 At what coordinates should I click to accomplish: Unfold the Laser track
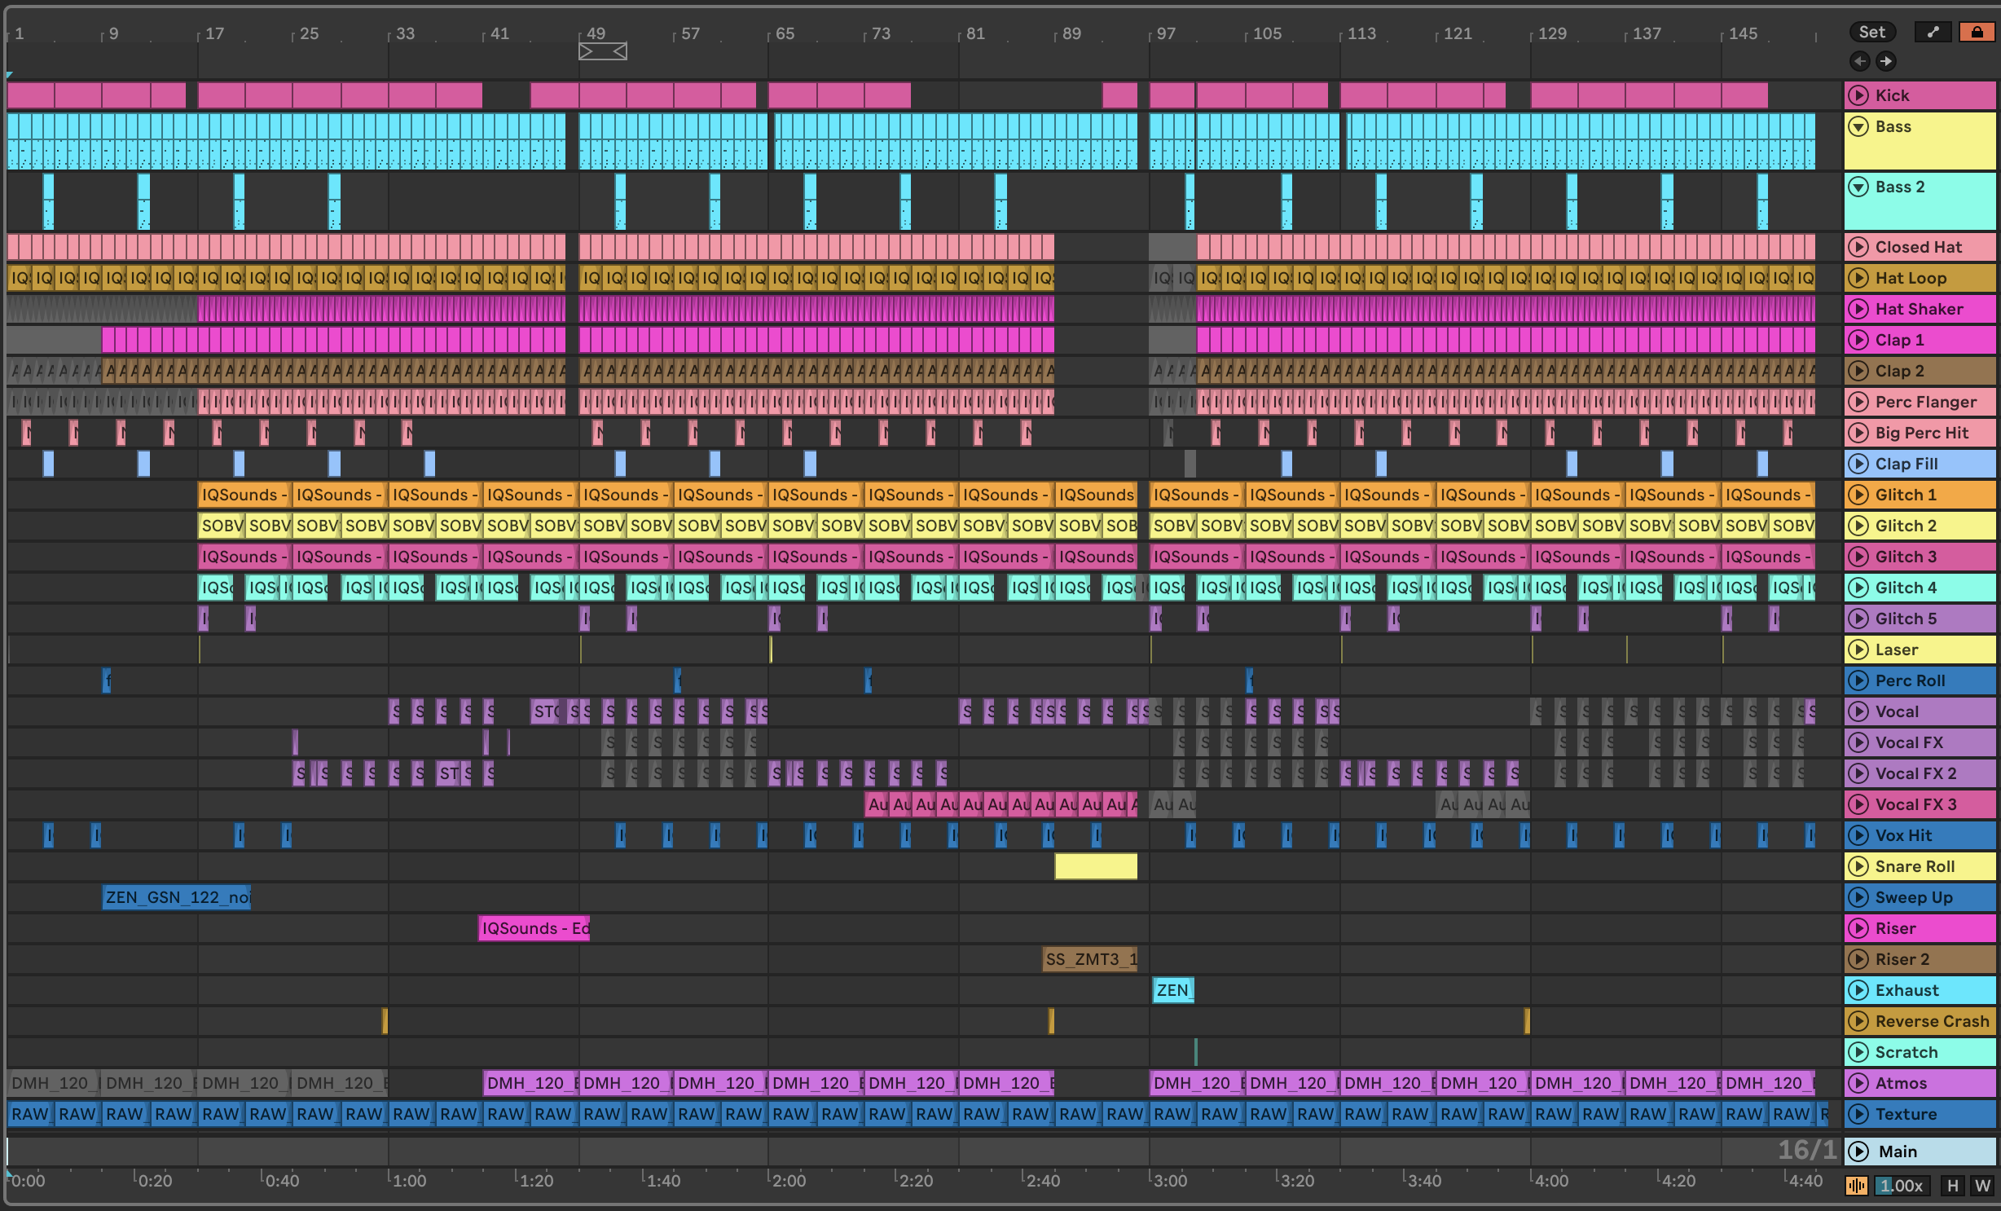pyautogui.click(x=1858, y=650)
